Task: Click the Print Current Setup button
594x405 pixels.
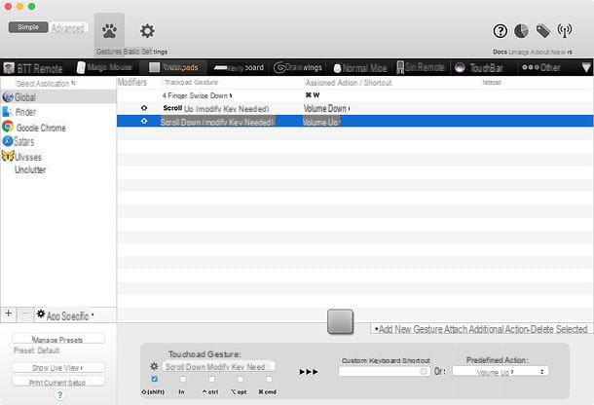Action: pyautogui.click(x=58, y=382)
